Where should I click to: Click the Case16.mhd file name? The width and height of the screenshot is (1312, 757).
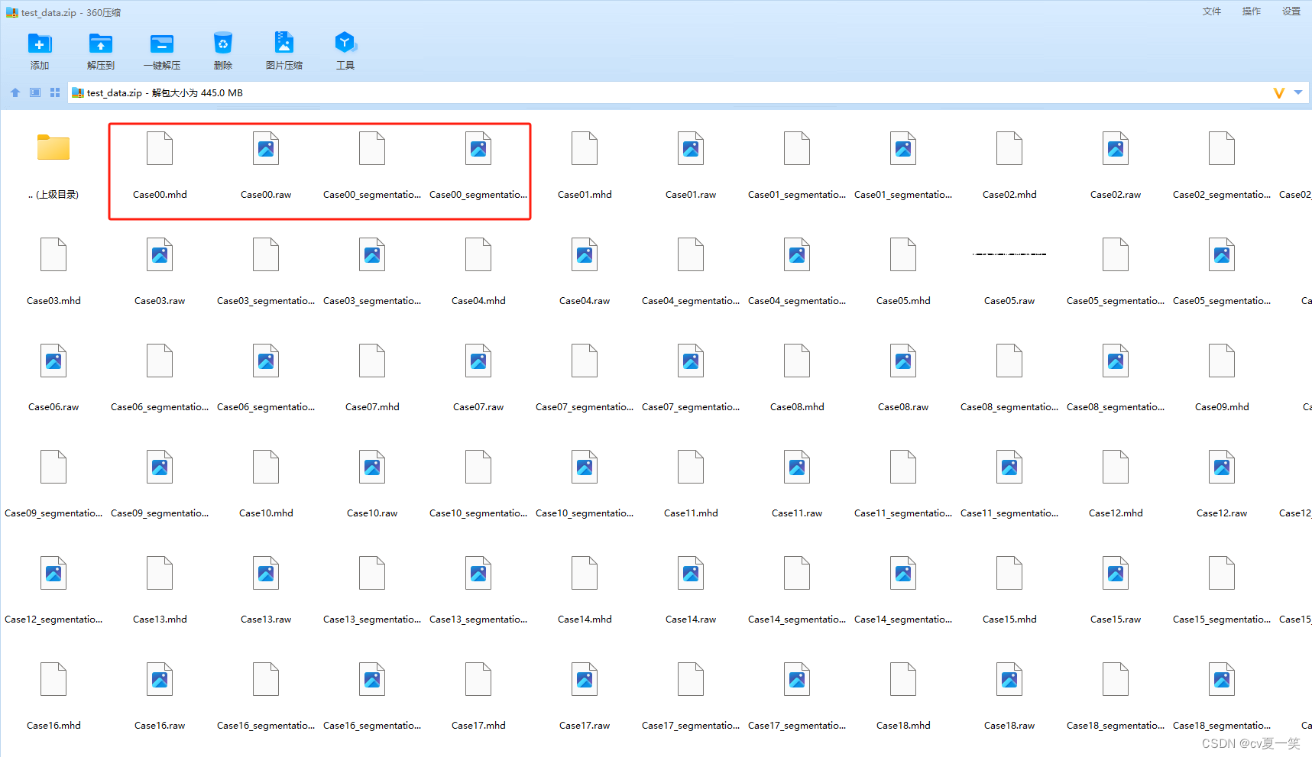[53, 726]
